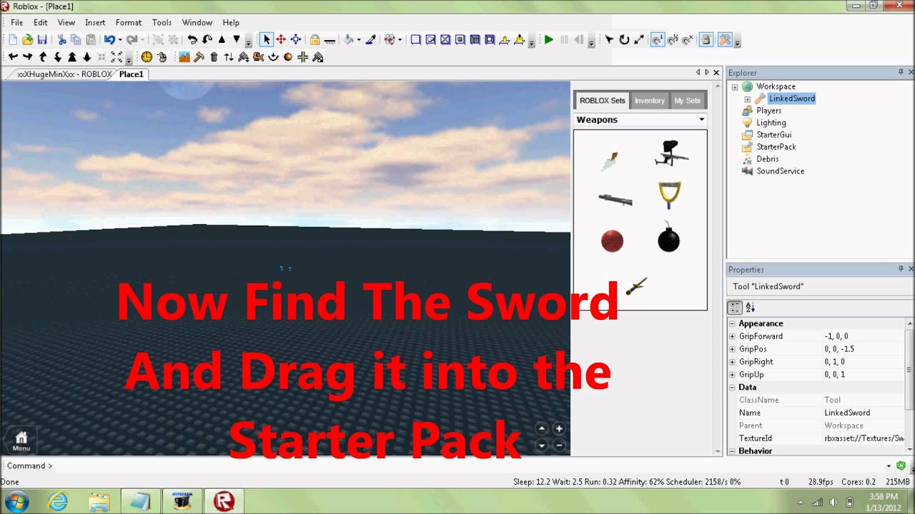The height and width of the screenshot is (514, 915).
Task: Switch Properties to alphabetical sort
Action: point(750,308)
